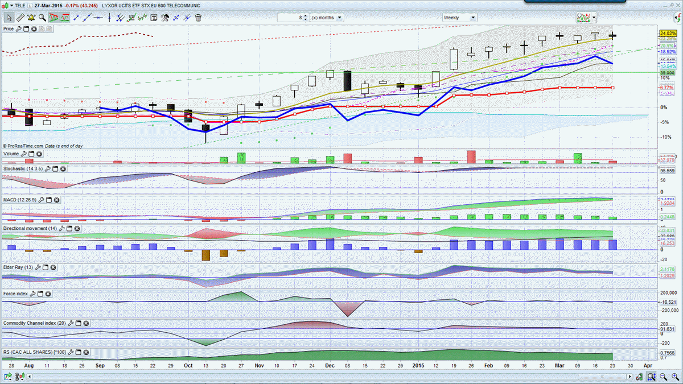
Task: Maximize the Price panel window icon
Action: pyautogui.click(x=26, y=29)
